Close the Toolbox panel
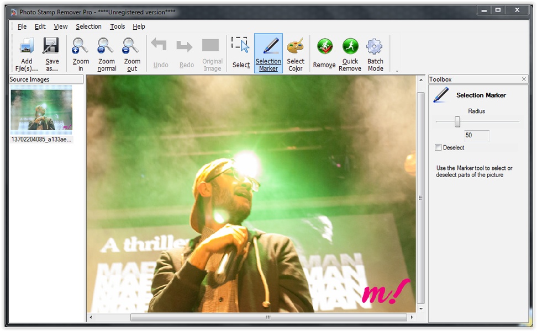The width and height of the screenshot is (537, 331). pyautogui.click(x=524, y=79)
